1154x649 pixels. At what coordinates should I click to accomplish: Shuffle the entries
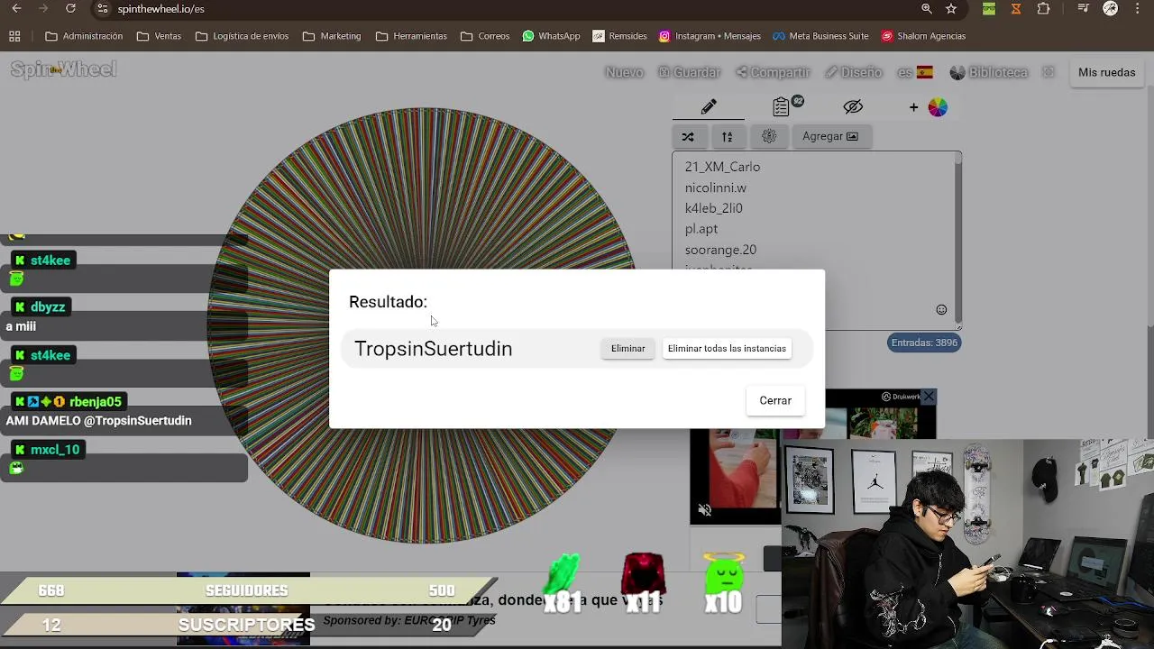point(688,136)
